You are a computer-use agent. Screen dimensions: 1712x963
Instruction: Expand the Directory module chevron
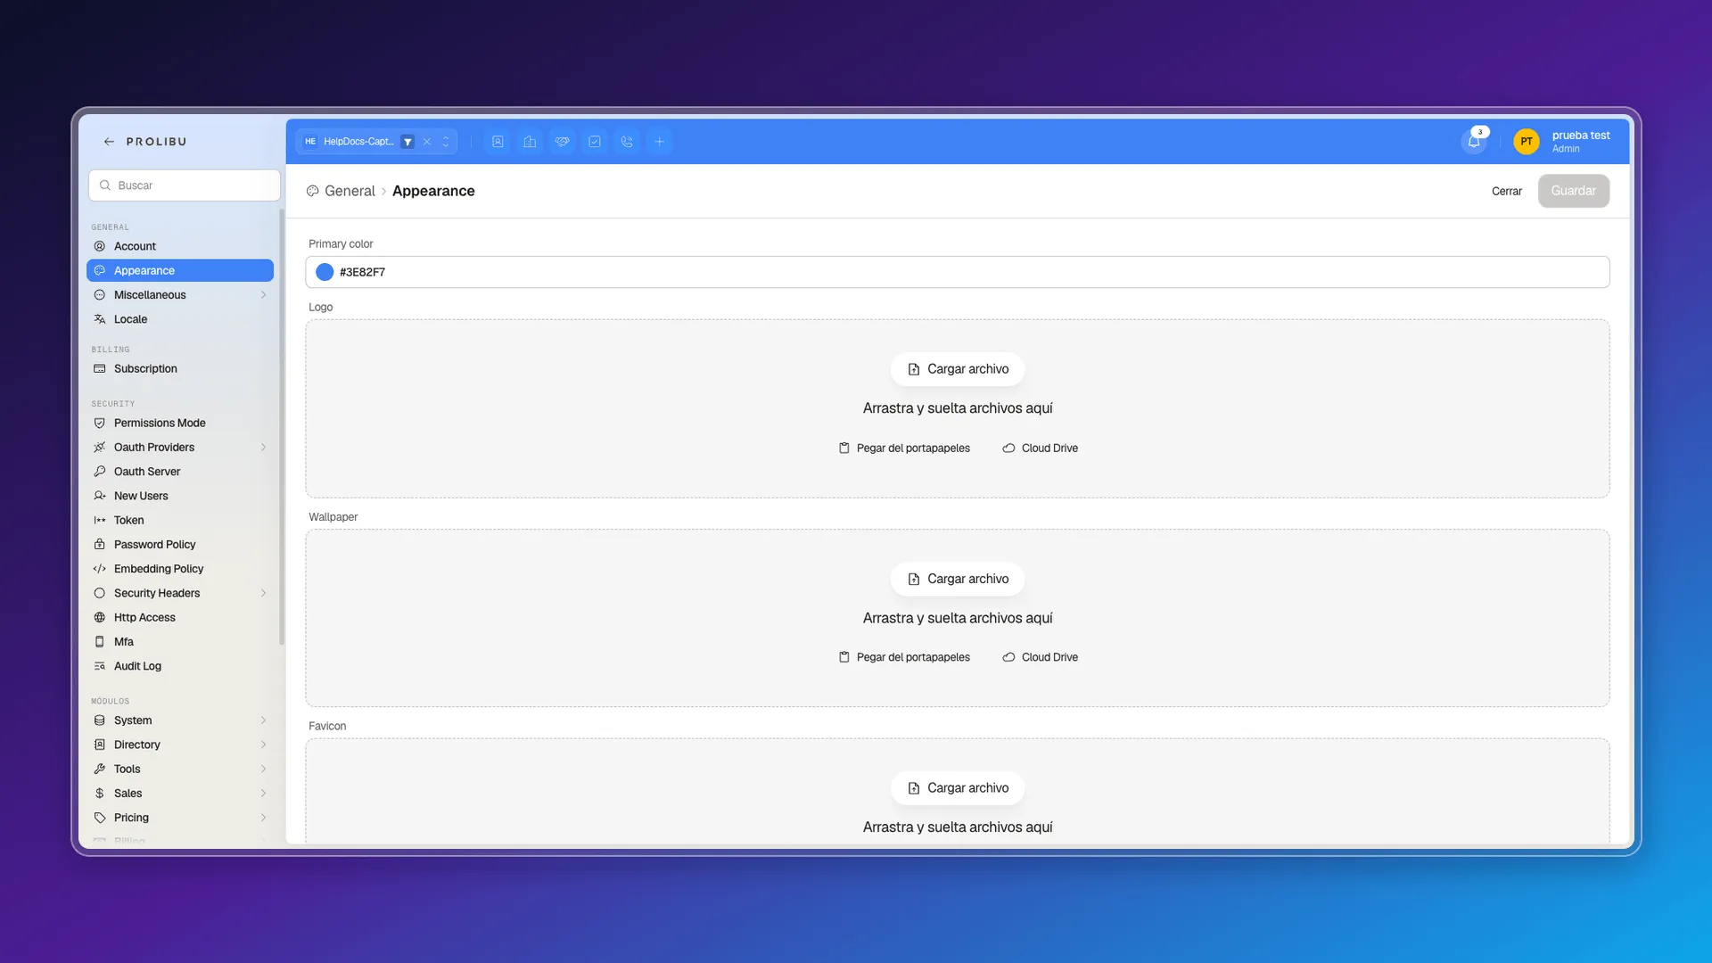coord(263,745)
